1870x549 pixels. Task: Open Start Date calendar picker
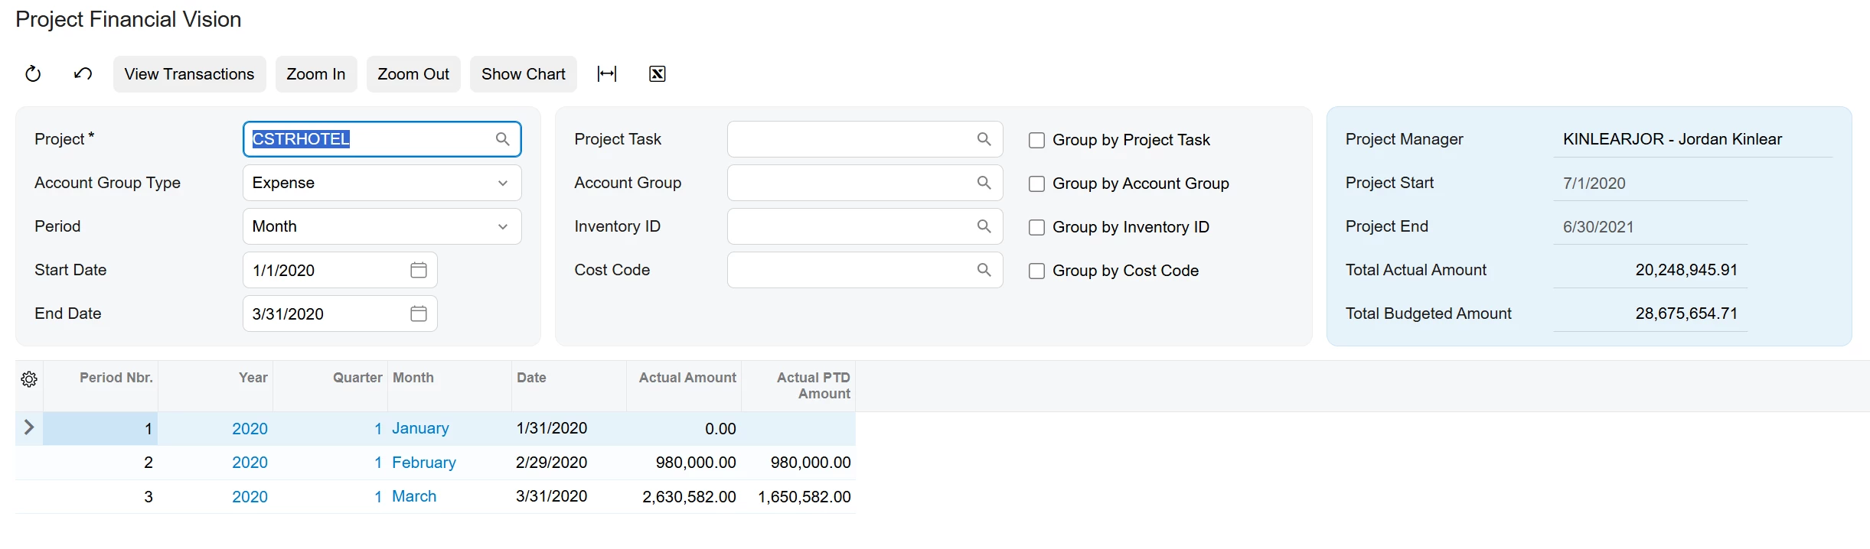pyautogui.click(x=419, y=270)
